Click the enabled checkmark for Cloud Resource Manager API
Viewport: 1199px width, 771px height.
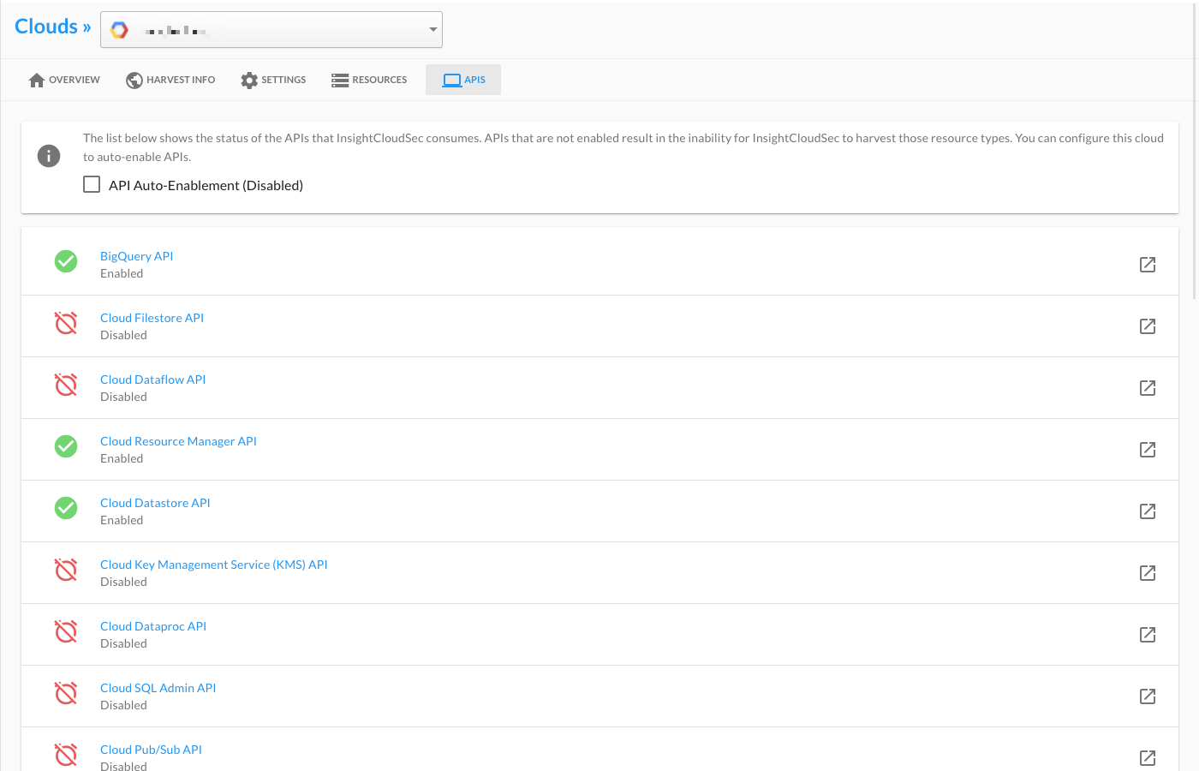66,446
